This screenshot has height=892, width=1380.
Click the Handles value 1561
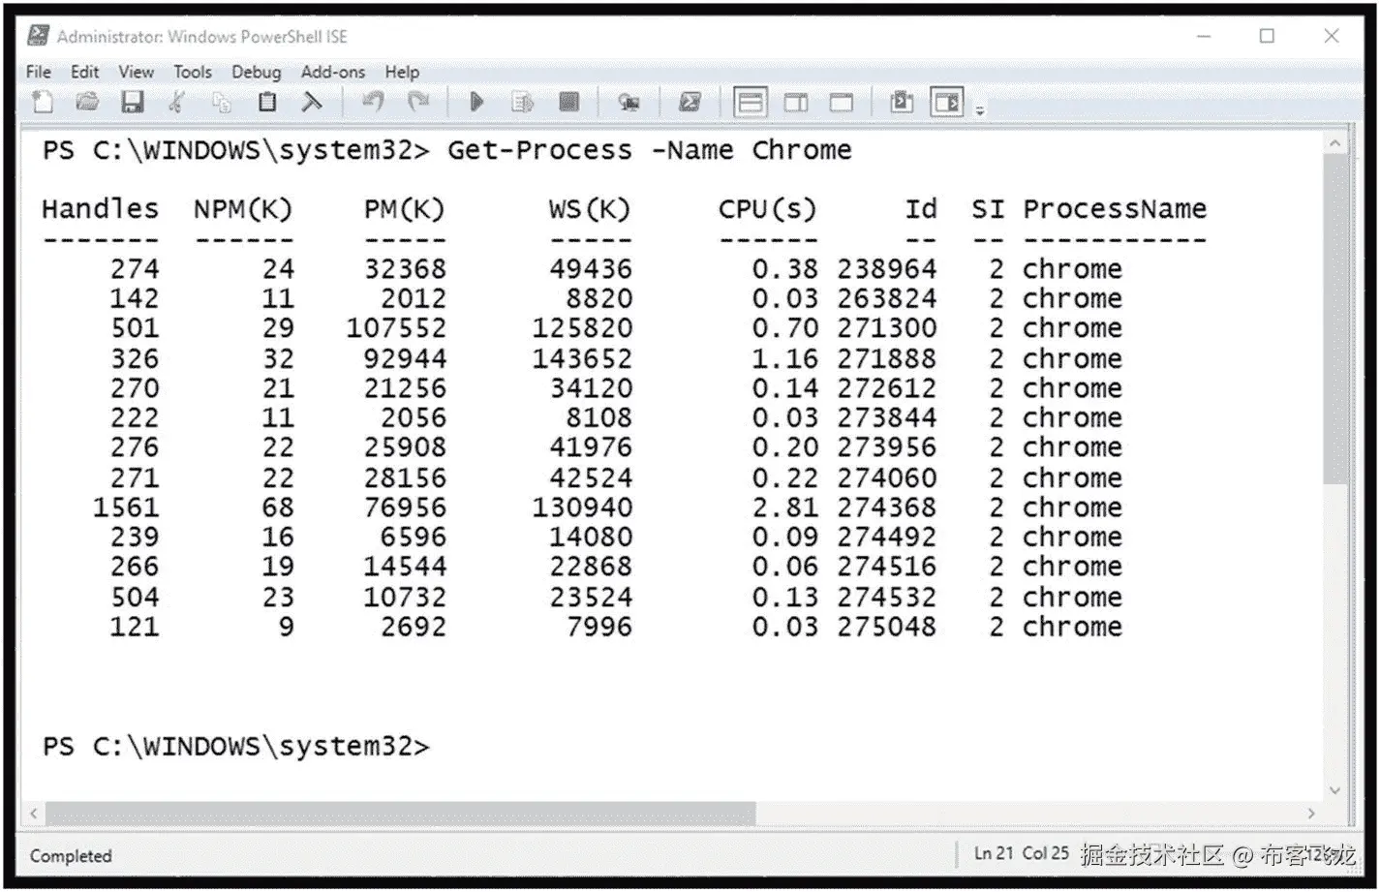point(125,507)
